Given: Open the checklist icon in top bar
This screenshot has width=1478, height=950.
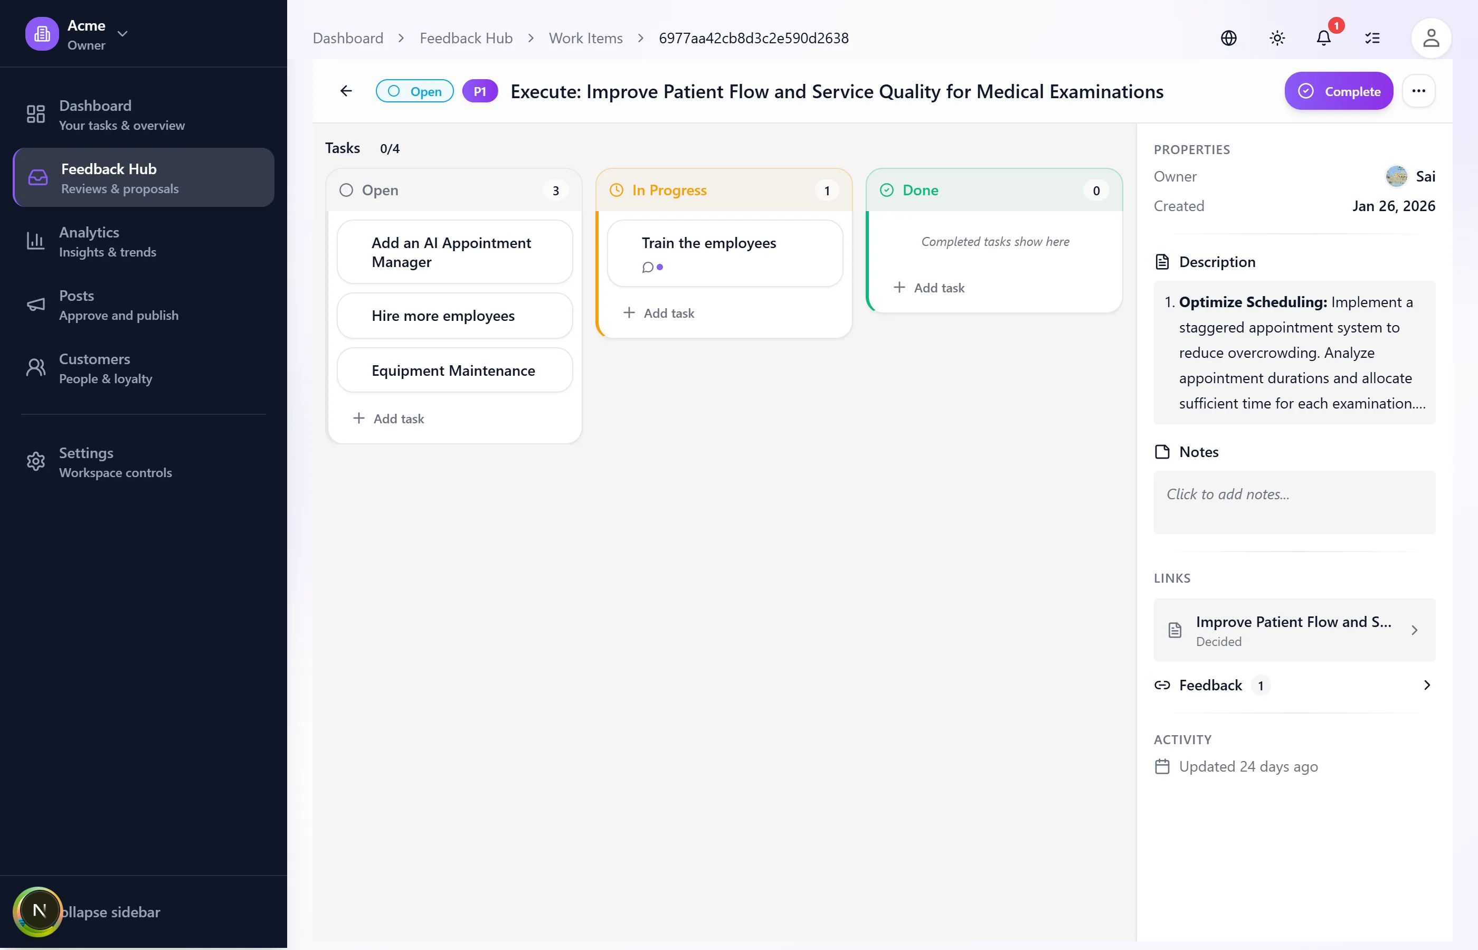Looking at the screenshot, I should 1372,38.
